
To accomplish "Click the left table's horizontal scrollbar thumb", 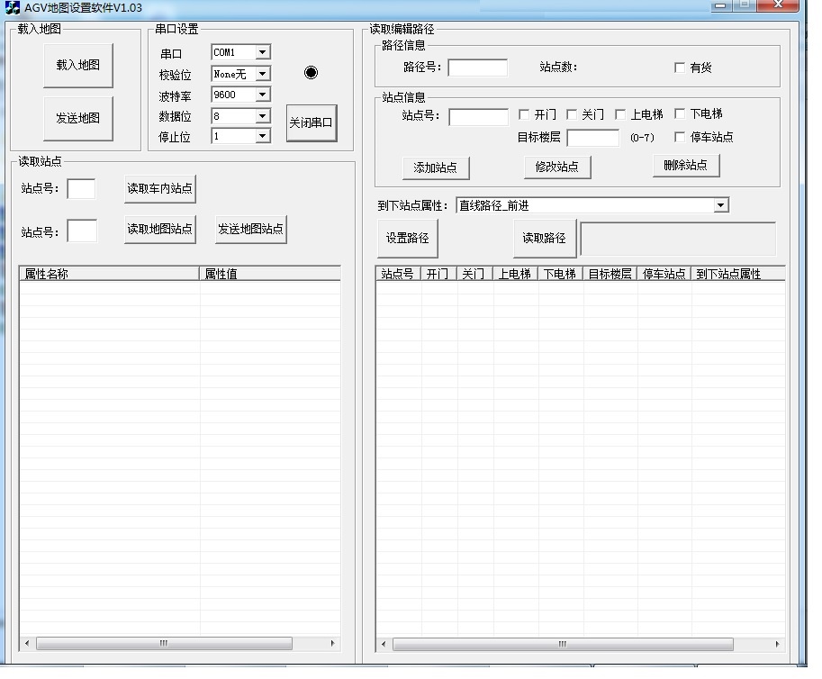I will click(x=164, y=644).
